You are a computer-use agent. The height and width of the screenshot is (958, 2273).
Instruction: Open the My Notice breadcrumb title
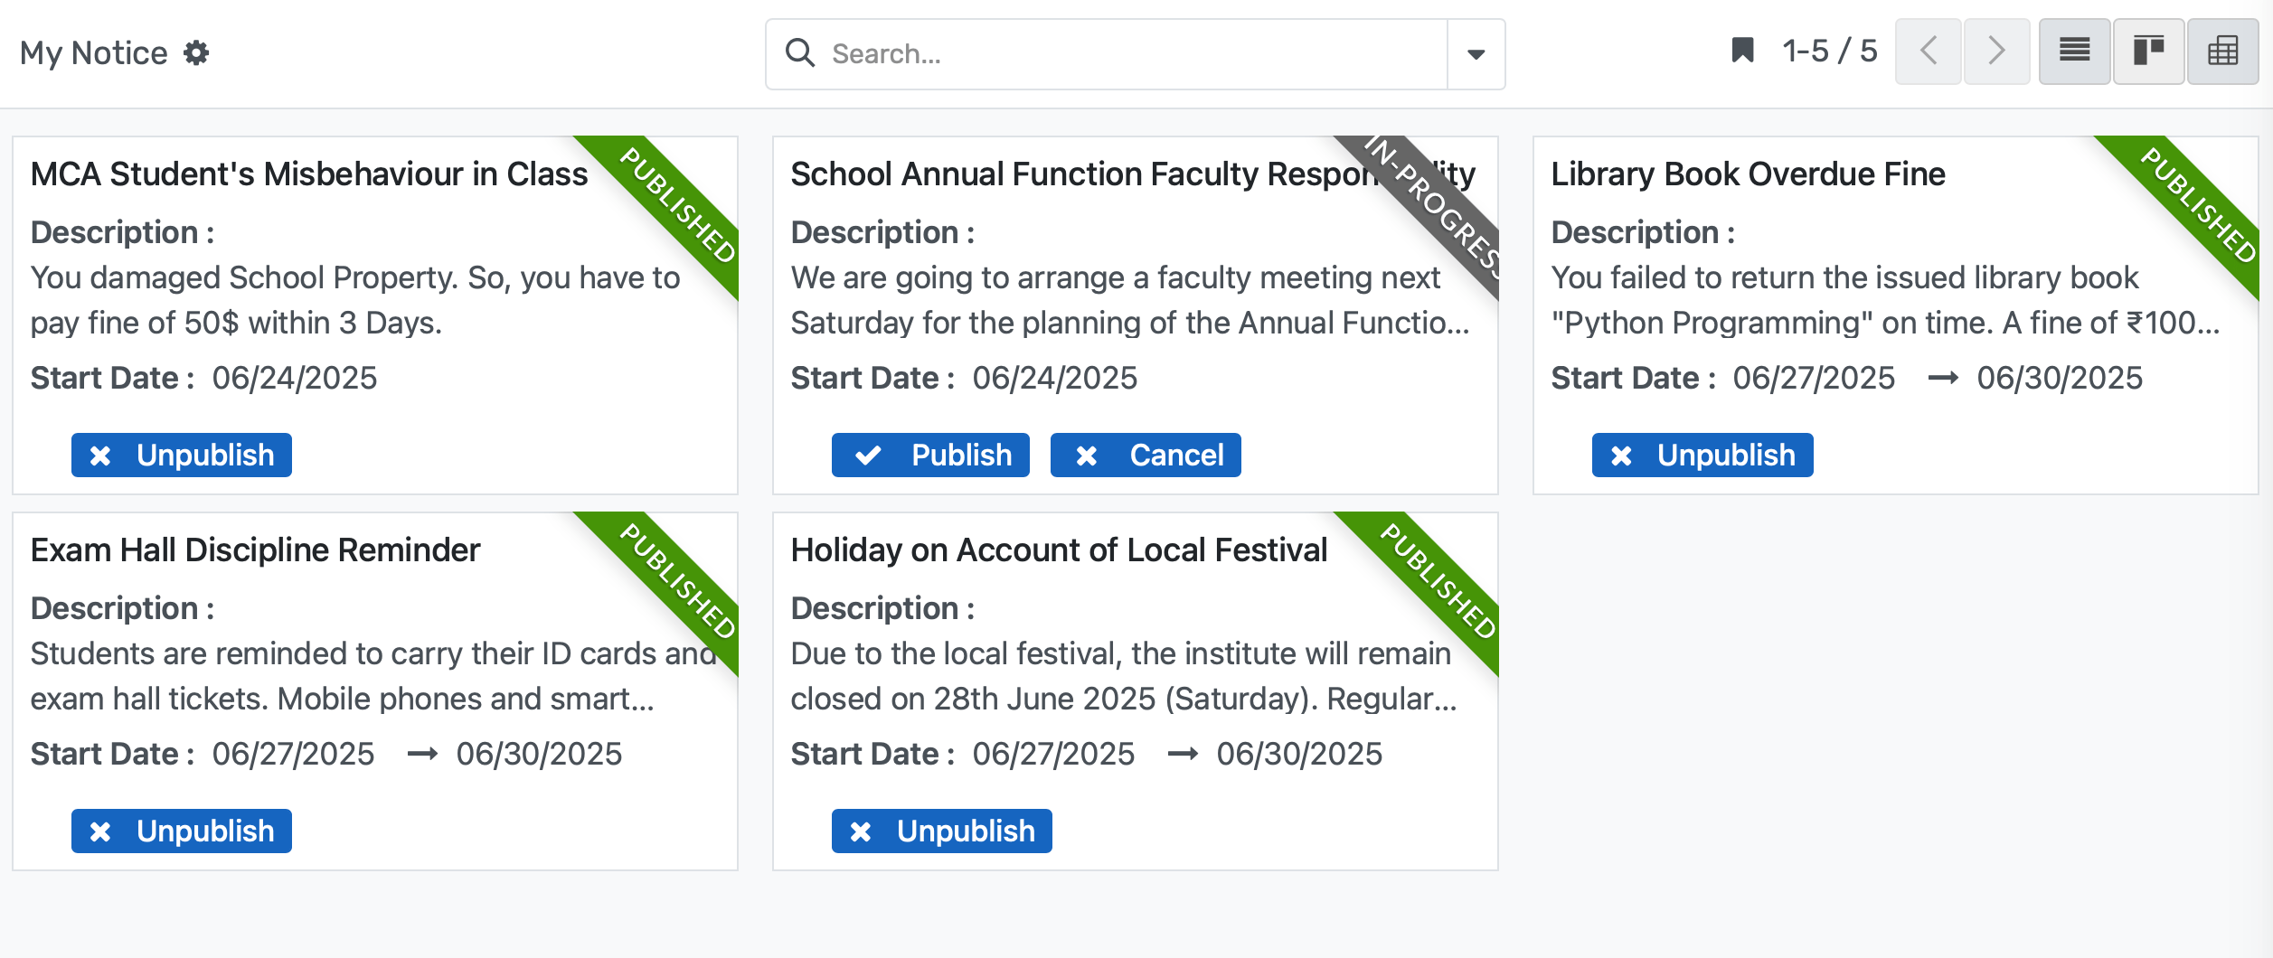point(95,52)
